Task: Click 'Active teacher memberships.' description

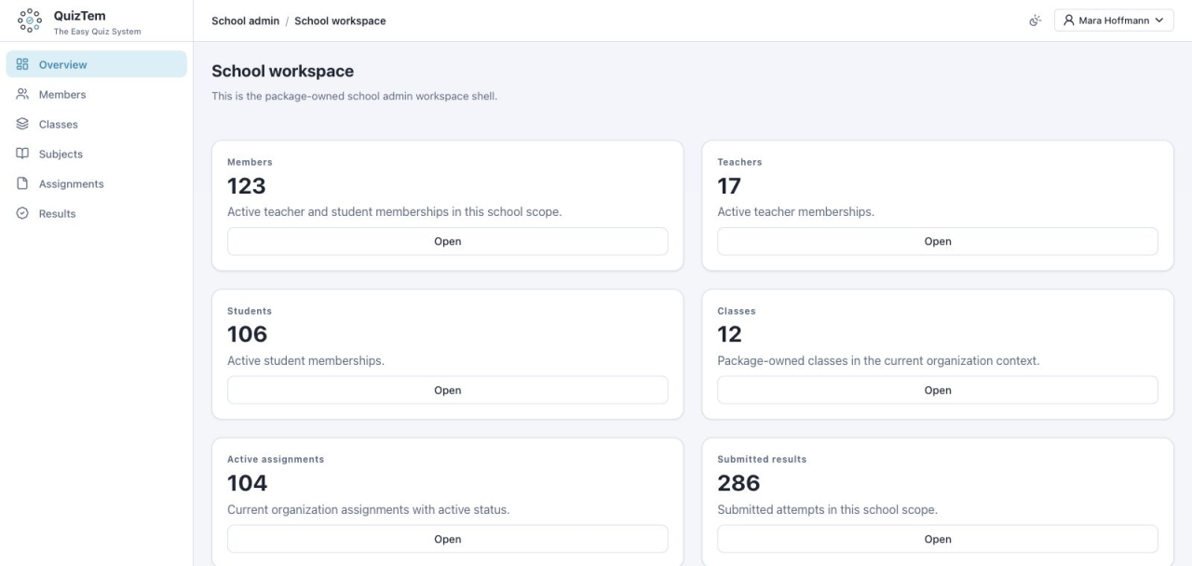Action: click(795, 211)
